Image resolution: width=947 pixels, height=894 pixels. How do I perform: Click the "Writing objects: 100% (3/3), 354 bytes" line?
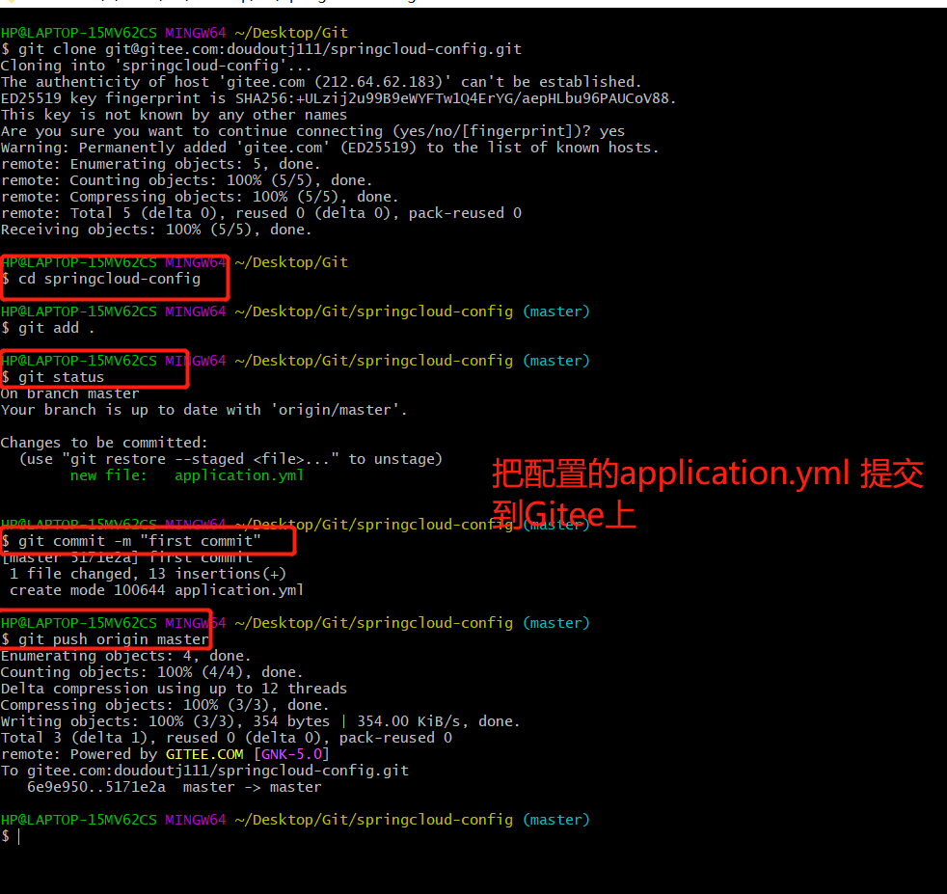click(x=260, y=721)
